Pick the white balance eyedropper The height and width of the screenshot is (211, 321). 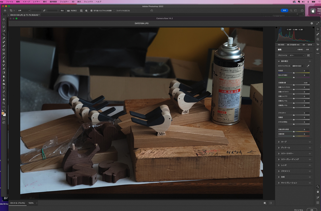tap(308, 66)
